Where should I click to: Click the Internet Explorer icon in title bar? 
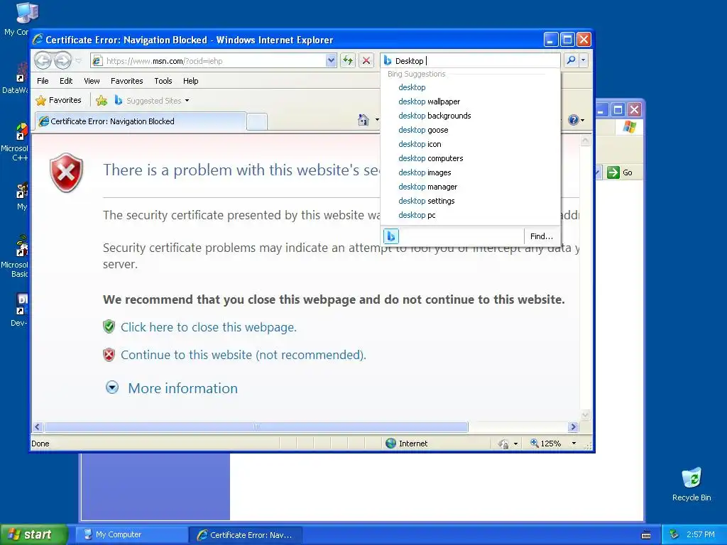point(38,40)
